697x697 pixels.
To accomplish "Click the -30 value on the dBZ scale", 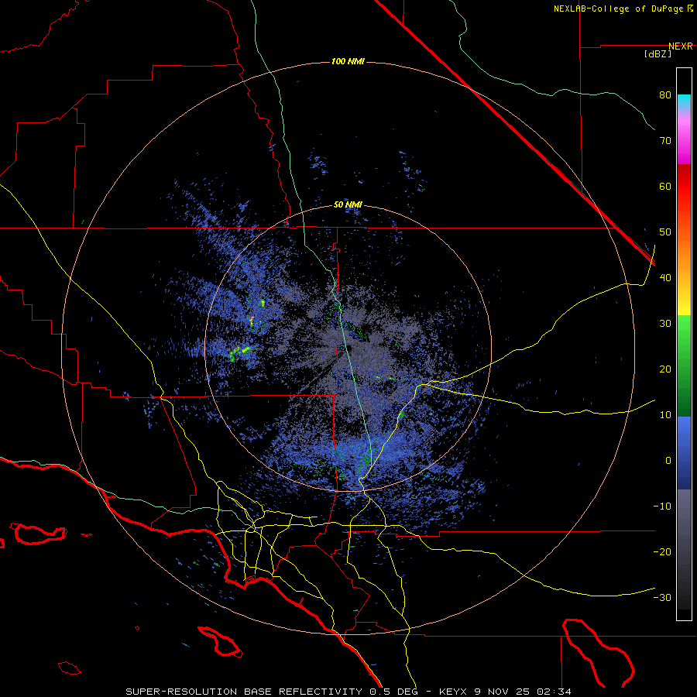I will [x=662, y=597].
